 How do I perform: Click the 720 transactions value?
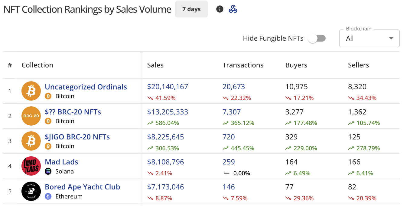(x=229, y=137)
